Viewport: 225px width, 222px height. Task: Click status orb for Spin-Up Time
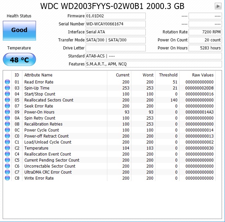(7, 88)
